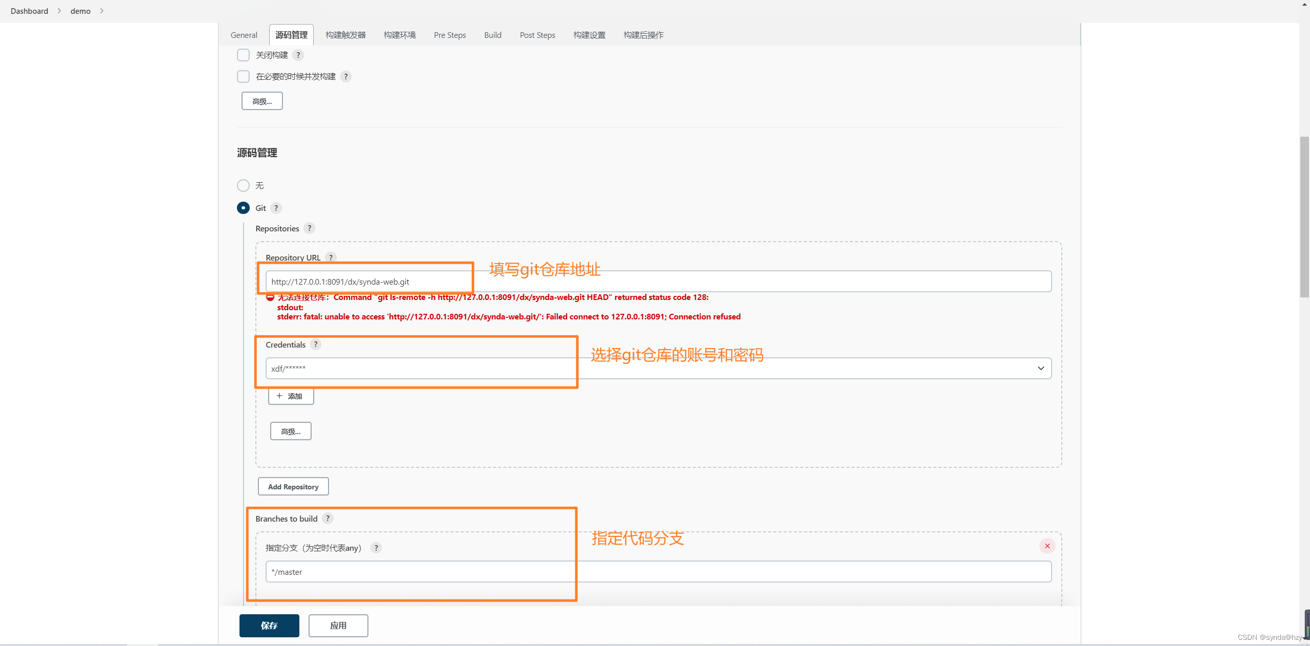Click the Add Repository button
The height and width of the screenshot is (646, 1310).
(292, 486)
